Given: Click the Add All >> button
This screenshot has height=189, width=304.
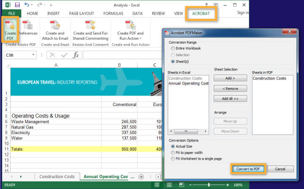Looking at the screenshot, I should 230,98.
